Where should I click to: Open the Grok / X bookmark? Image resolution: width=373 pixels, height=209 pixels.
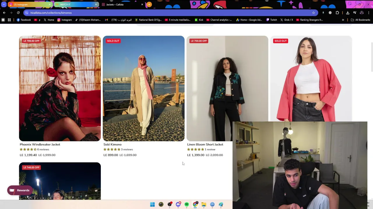pos(286,20)
